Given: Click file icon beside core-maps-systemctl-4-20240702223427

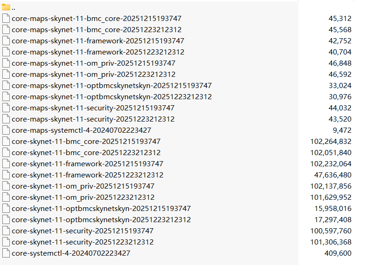Looking at the screenshot, I should pyautogui.click(x=6, y=130).
